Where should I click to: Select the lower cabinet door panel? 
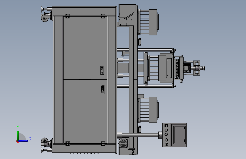tap(85, 112)
